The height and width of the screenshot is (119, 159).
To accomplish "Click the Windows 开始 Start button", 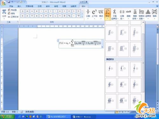I will (7, 117).
